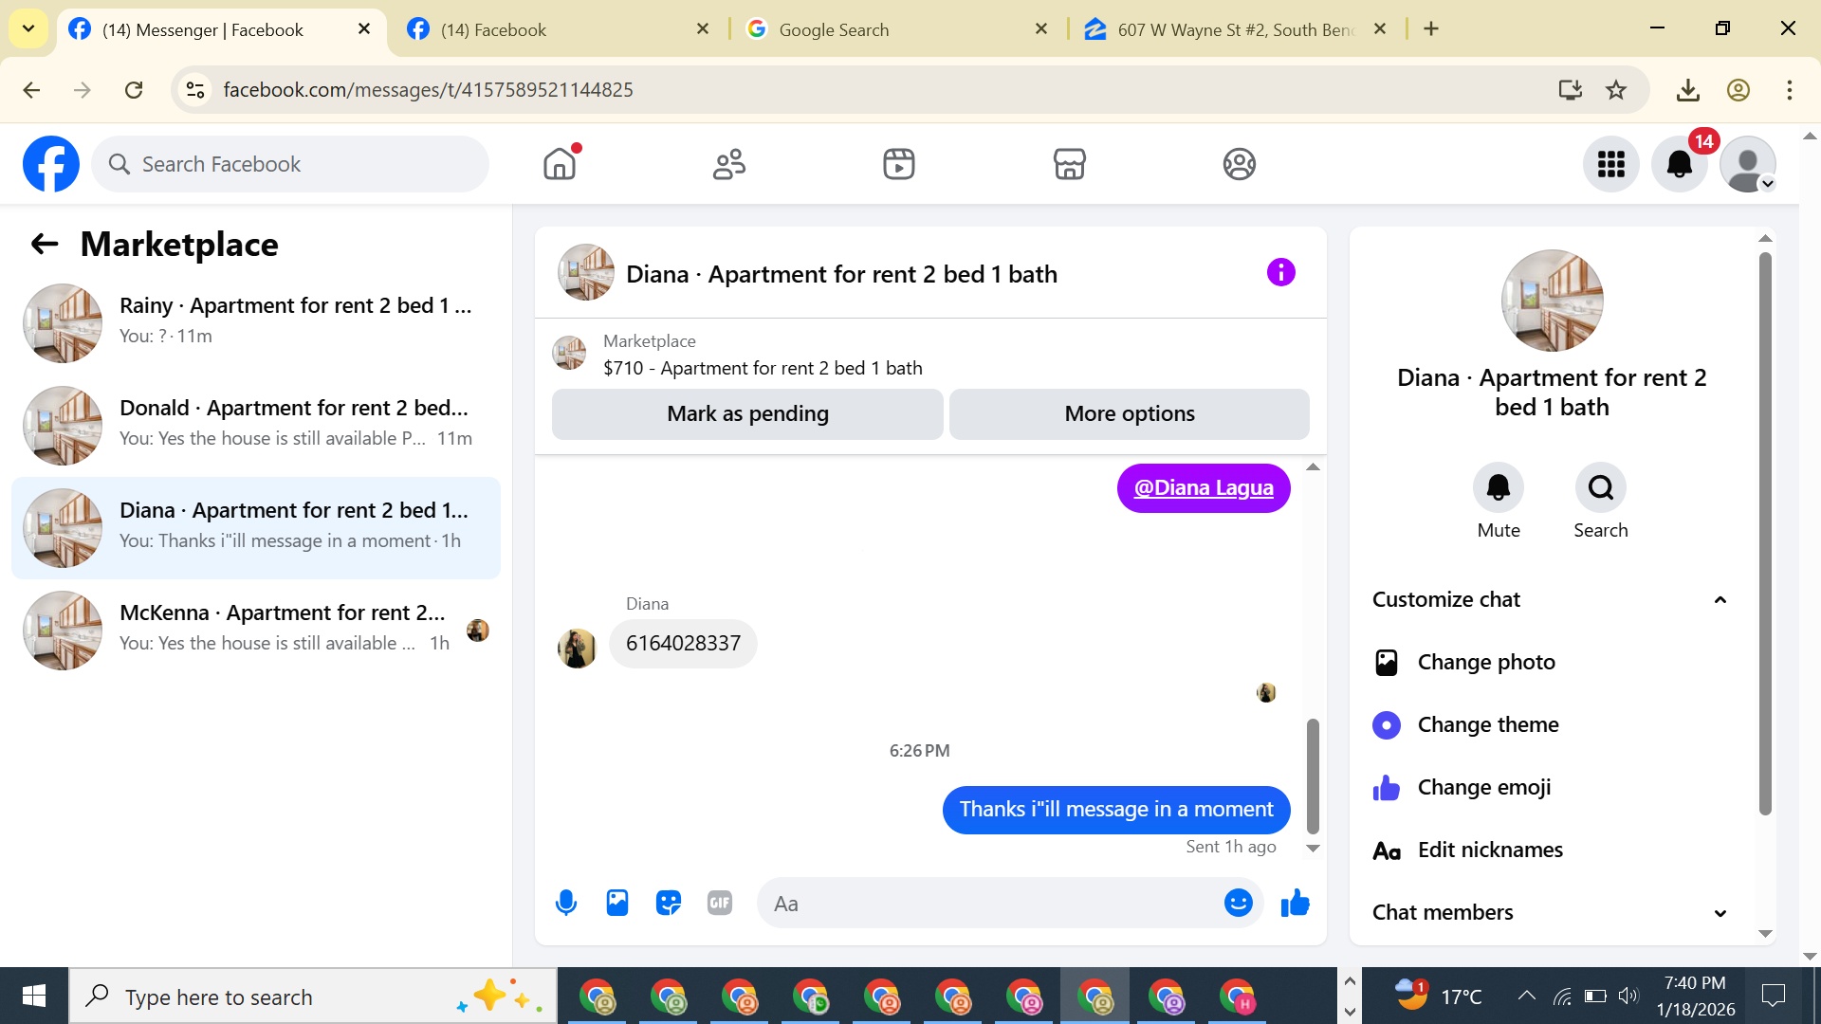1821x1024 pixels.
Task: Open Change theme color option
Action: point(1487,724)
